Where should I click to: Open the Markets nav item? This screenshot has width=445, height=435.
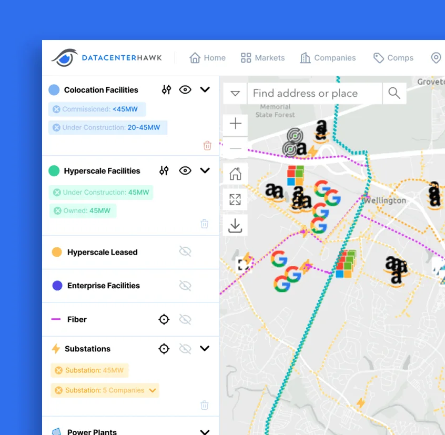pyautogui.click(x=262, y=58)
